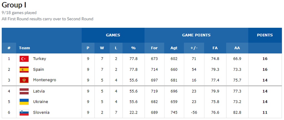Click the % win percentage column header

(x=133, y=48)
